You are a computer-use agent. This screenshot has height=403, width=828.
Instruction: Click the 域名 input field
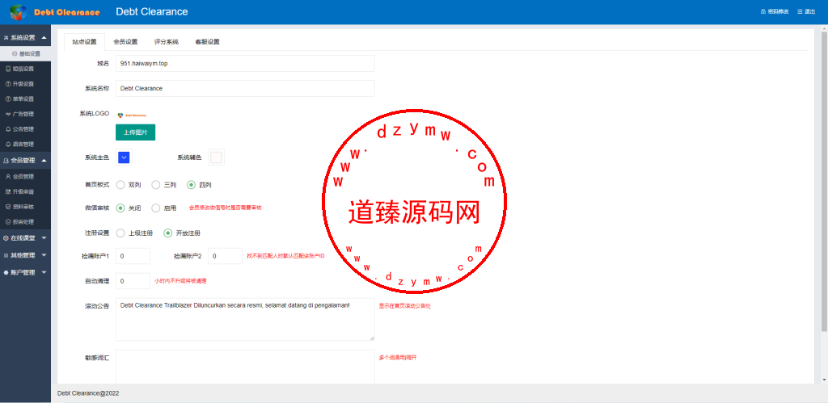point(245,63)
